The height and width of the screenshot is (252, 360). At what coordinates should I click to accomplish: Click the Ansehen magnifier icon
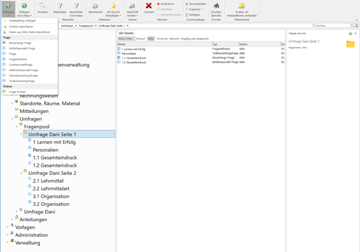(x=42, y=6)
